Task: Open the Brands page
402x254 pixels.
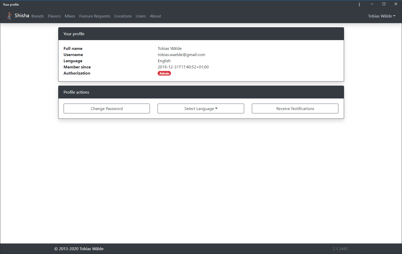Action: tap(38, 16)
